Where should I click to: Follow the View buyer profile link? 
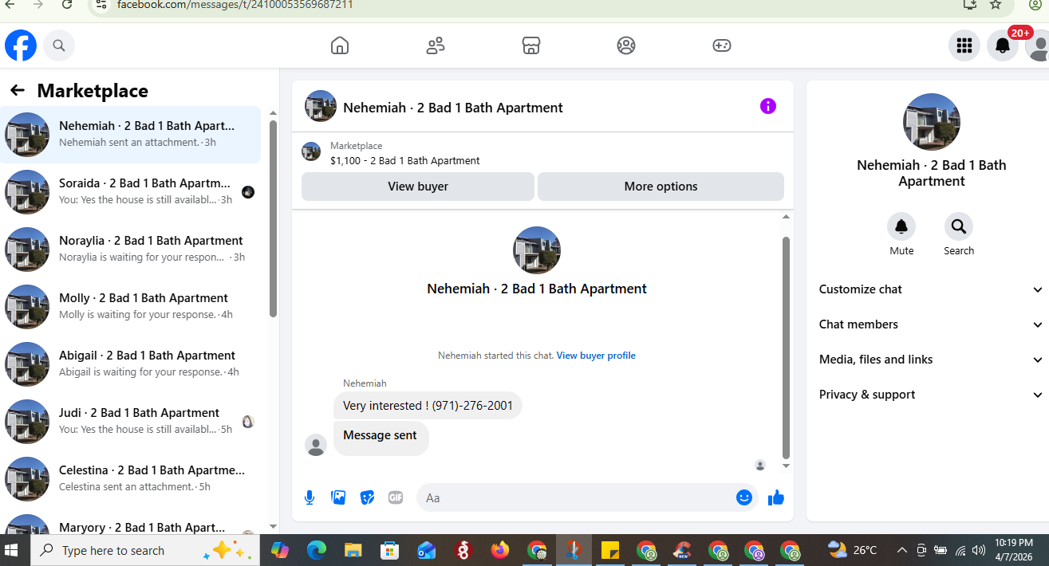click(x=596, y=356)
